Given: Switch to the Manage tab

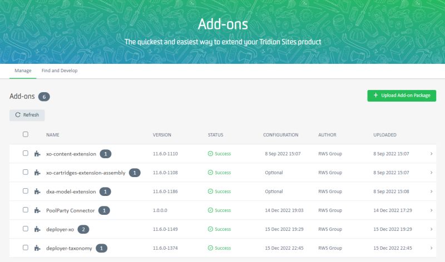Looking at the screenshot, I should coord(23,70).
